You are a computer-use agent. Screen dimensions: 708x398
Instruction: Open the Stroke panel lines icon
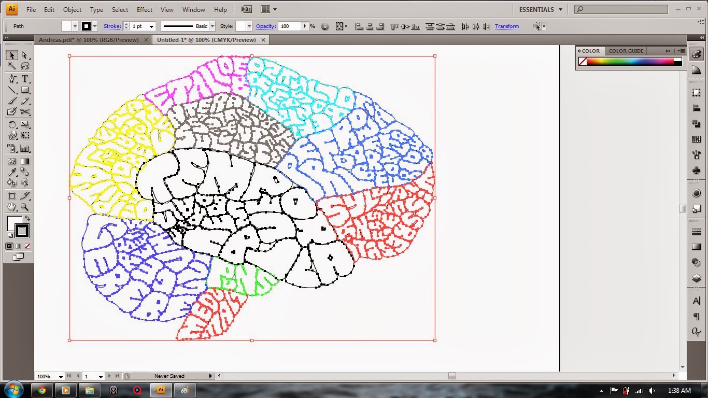(x=696, y=232)
